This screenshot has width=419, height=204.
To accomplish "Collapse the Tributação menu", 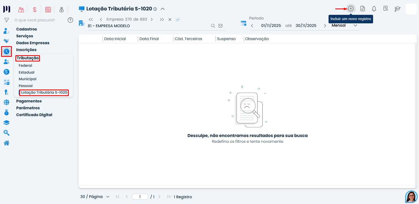I will point(27,58).
